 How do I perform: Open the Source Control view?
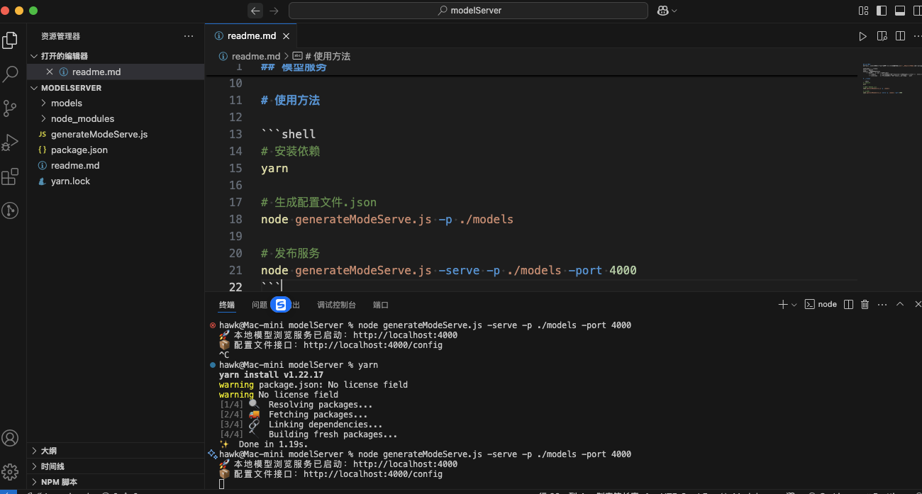tap(10, 108)
